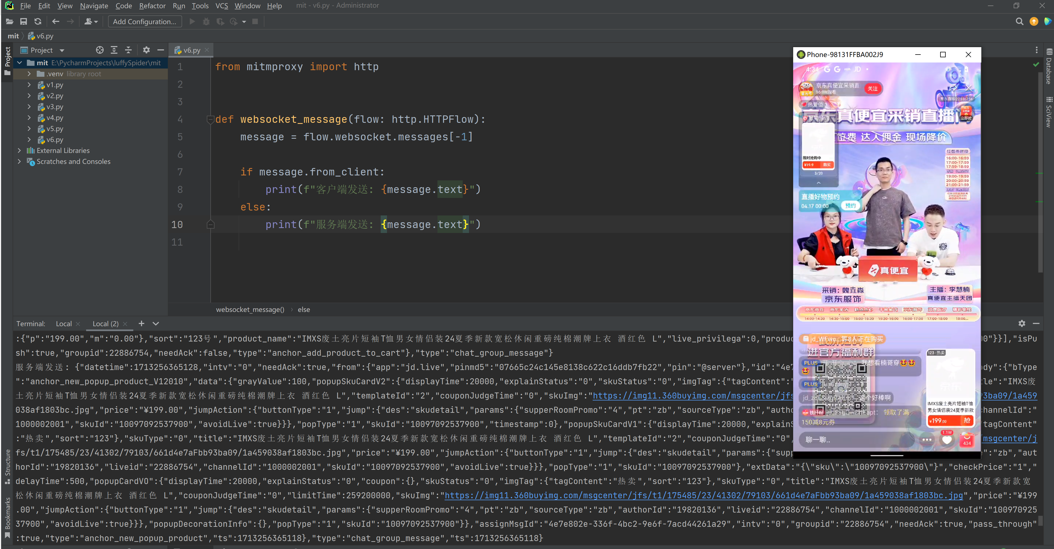Screen dimensions: 1054x549
Task: Collapse the mit project root folder
Action: [x=19, y=62]
